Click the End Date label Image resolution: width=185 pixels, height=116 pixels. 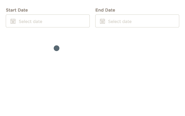click(105, 10)
